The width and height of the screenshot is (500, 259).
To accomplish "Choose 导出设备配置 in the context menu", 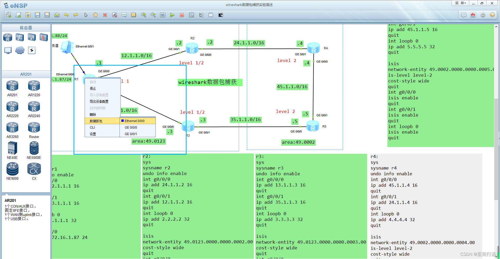I will pyautogui.click(x=102, y=101).
